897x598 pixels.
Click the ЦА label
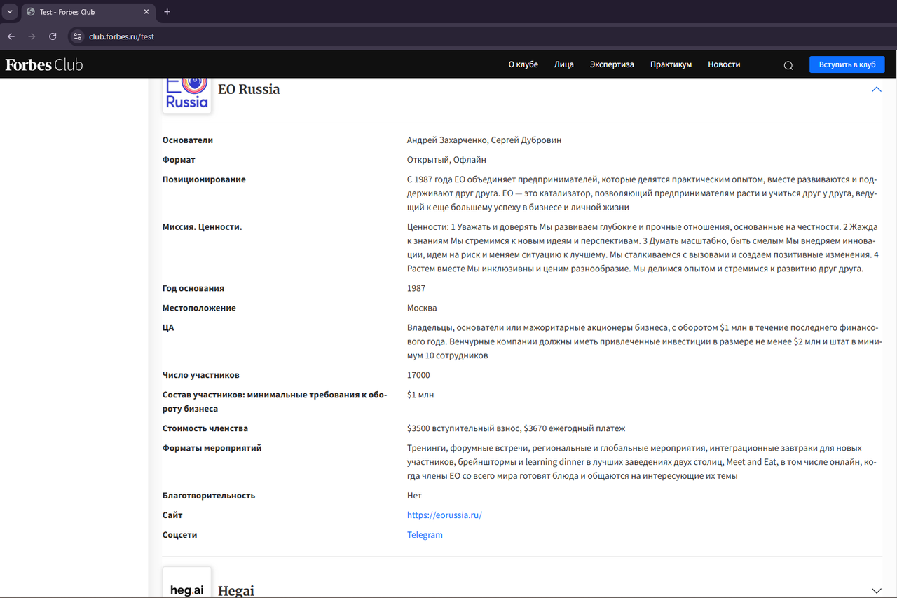[168, 328]
